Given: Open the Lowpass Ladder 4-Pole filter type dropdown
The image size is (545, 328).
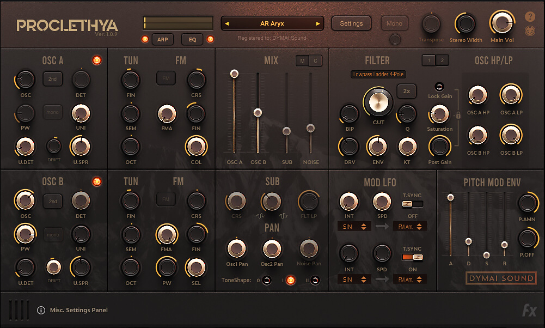Looking at the screenshot, I should [378, 74].
